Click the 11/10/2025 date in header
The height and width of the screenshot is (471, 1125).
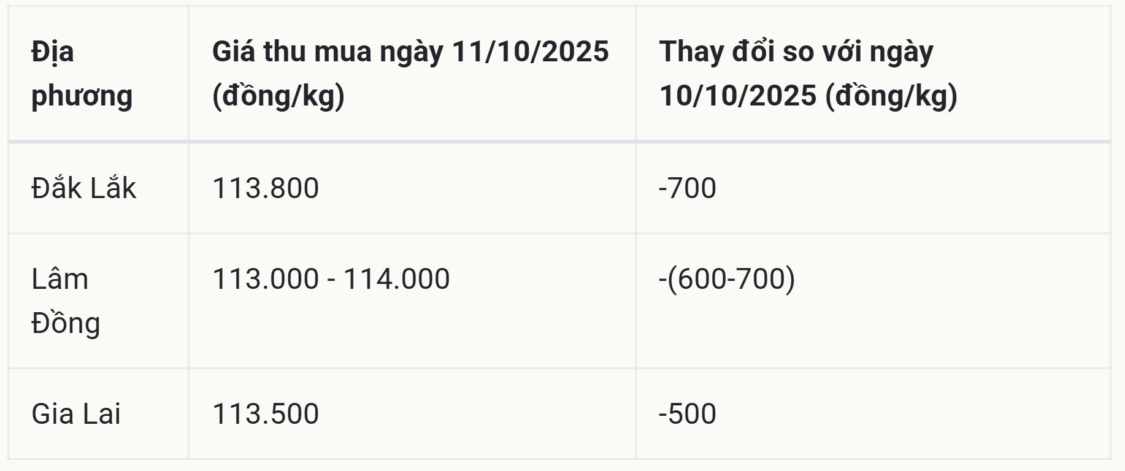[x=530, y=52]
